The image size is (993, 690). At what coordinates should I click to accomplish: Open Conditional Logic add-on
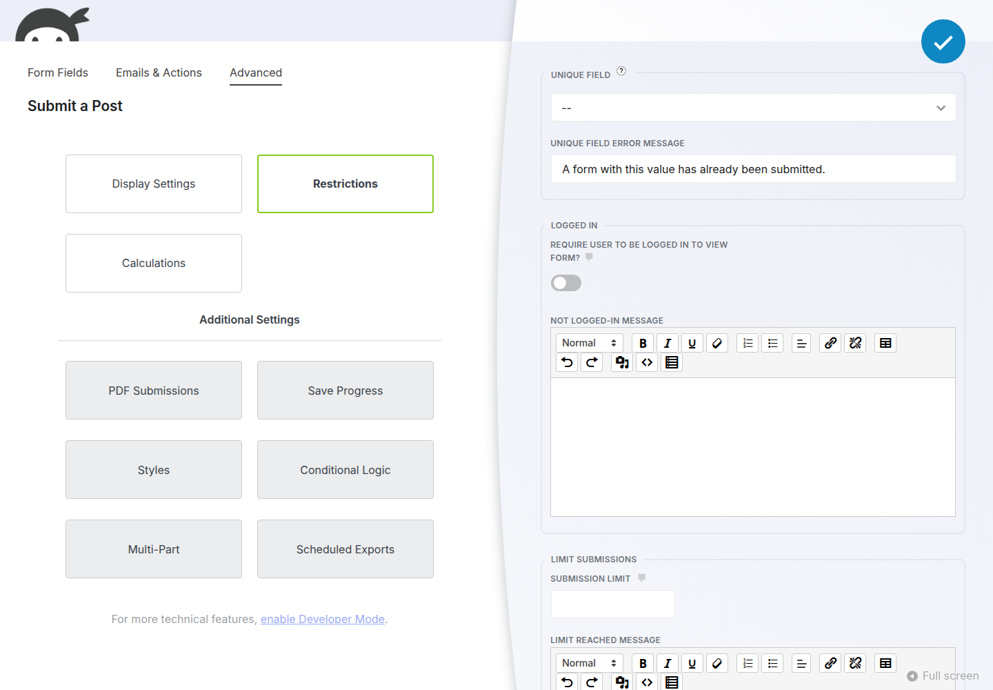(345, 470)
